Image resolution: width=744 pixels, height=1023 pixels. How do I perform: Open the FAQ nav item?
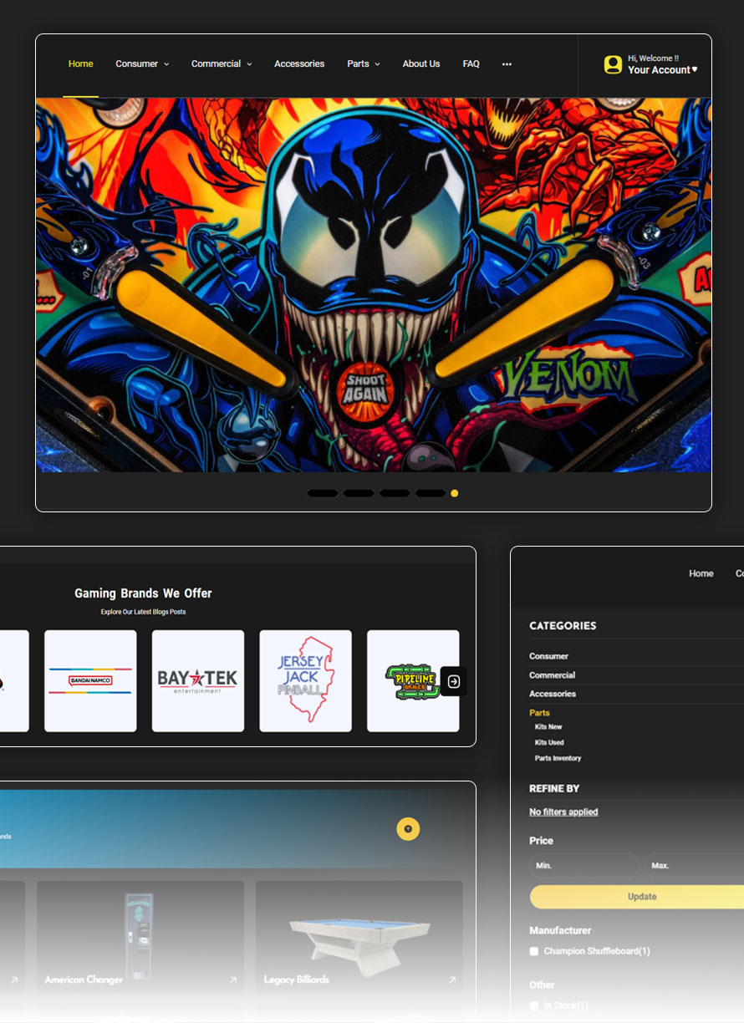[x=471, y=64]
